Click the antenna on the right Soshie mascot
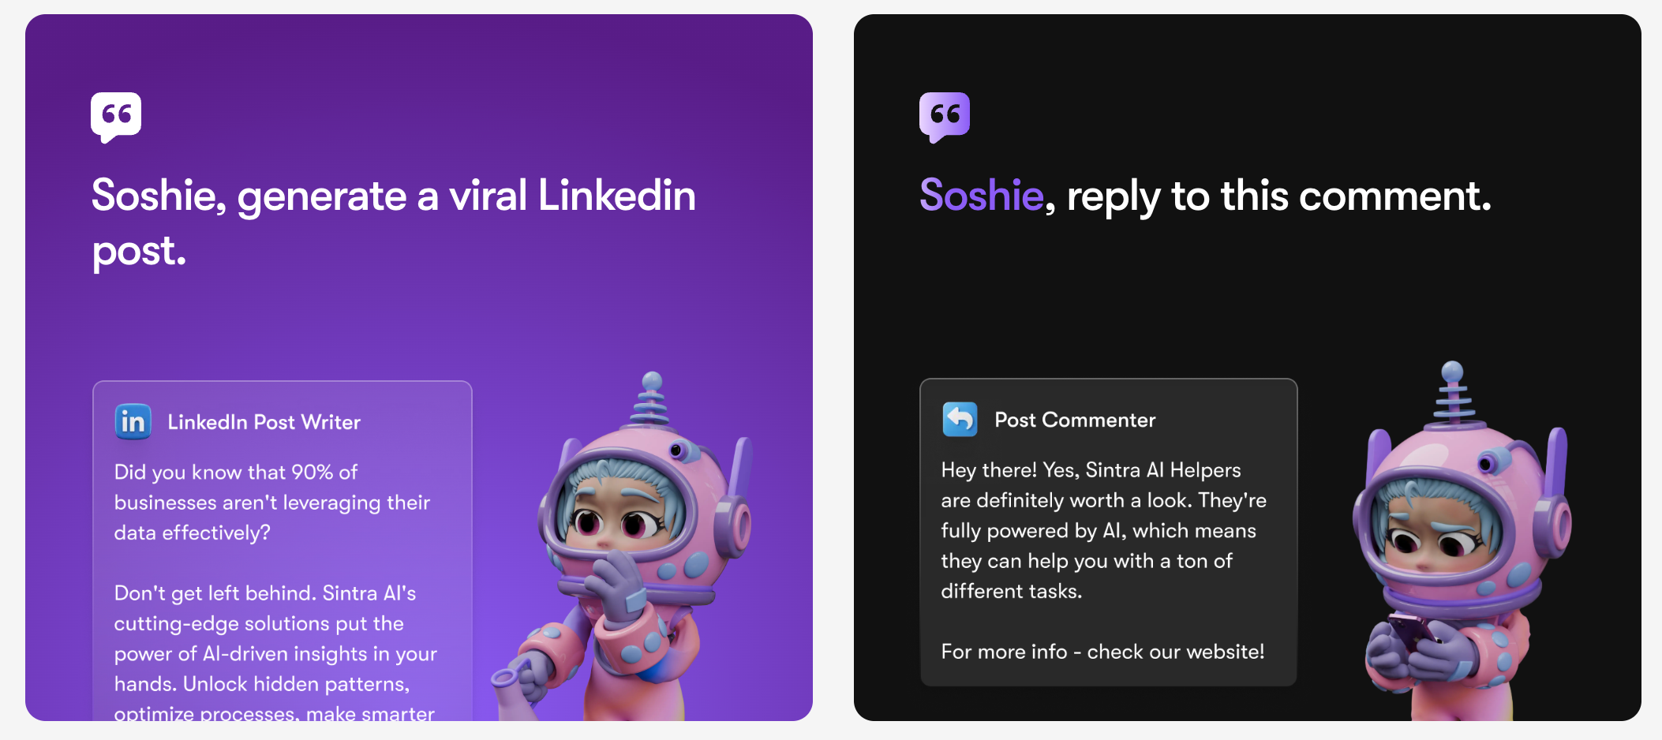Screen dimensions: 1662x740 [x=1454, y=389]
